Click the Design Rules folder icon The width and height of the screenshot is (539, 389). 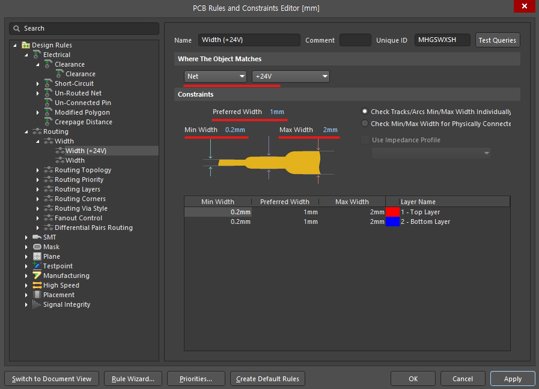tap(26, 45)
